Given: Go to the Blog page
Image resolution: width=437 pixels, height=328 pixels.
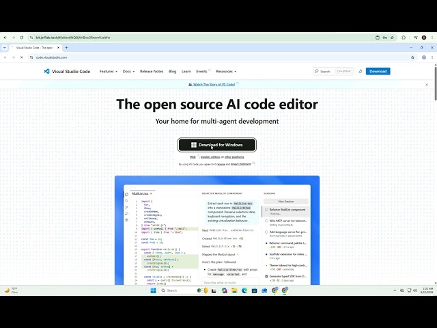Looking at the screenshot, I should 173,71.
